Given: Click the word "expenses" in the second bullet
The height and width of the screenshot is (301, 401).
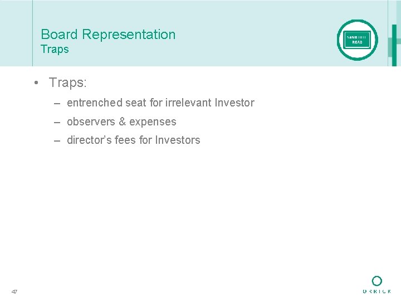Looking at the screenshot, I should pyautogui.click(x=153, y=122).
